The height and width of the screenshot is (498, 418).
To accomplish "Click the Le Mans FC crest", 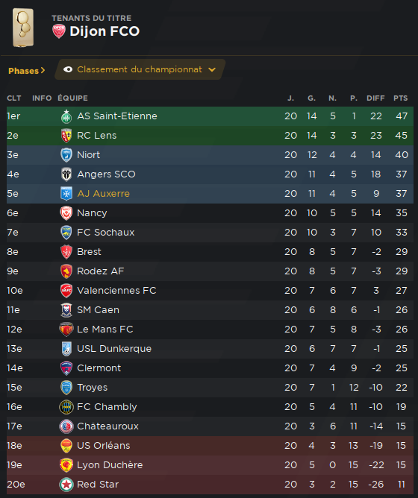I will (x=66, y=330).
